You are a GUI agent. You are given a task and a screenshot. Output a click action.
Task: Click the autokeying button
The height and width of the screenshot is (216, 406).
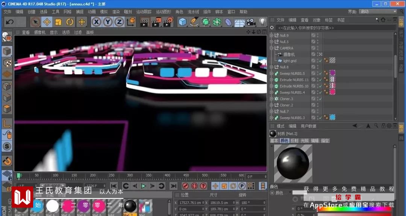tap(194, 186)
